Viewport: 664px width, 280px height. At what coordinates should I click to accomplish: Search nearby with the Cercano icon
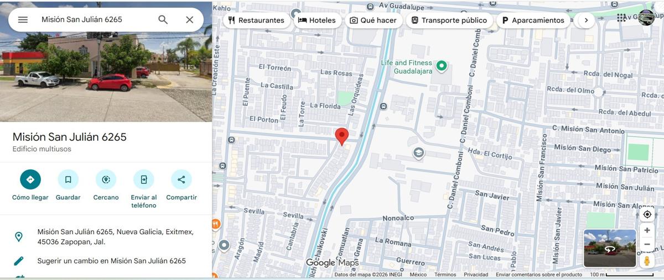pyautogui.click(x=106, y=179)
